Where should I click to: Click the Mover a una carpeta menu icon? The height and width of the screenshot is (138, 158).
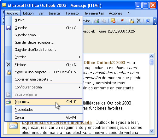tap(9, 72)
